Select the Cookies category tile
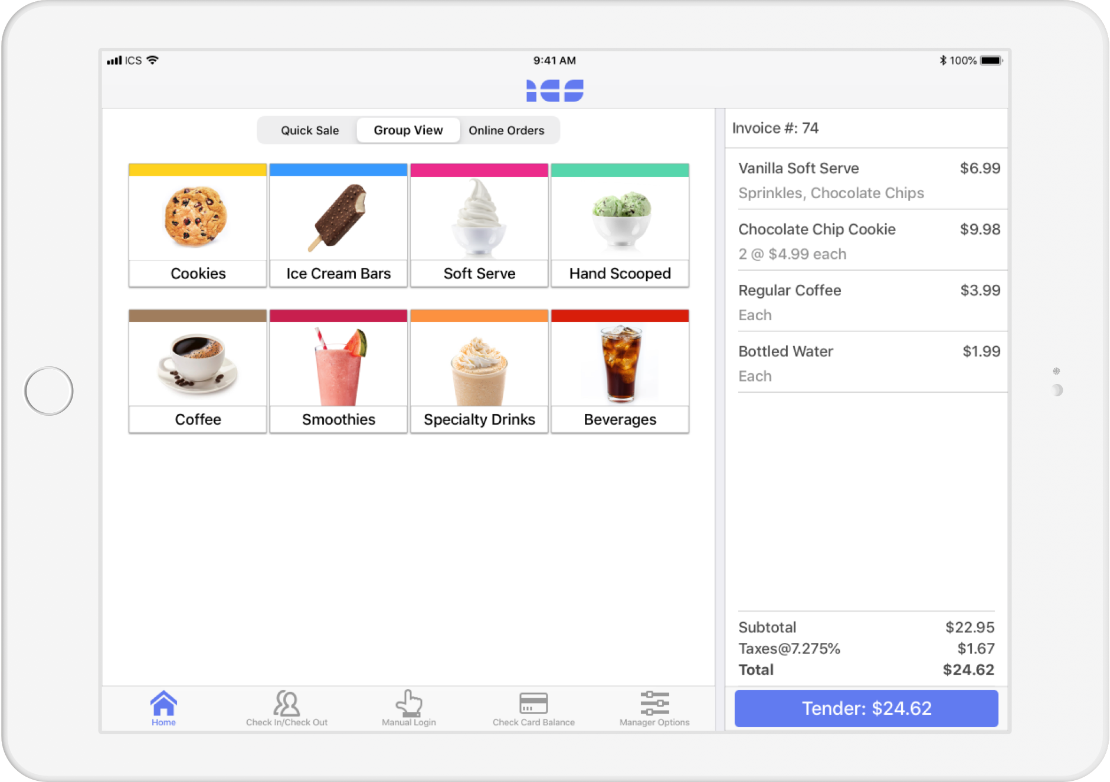1110x782 pixels. coord(198,225)
